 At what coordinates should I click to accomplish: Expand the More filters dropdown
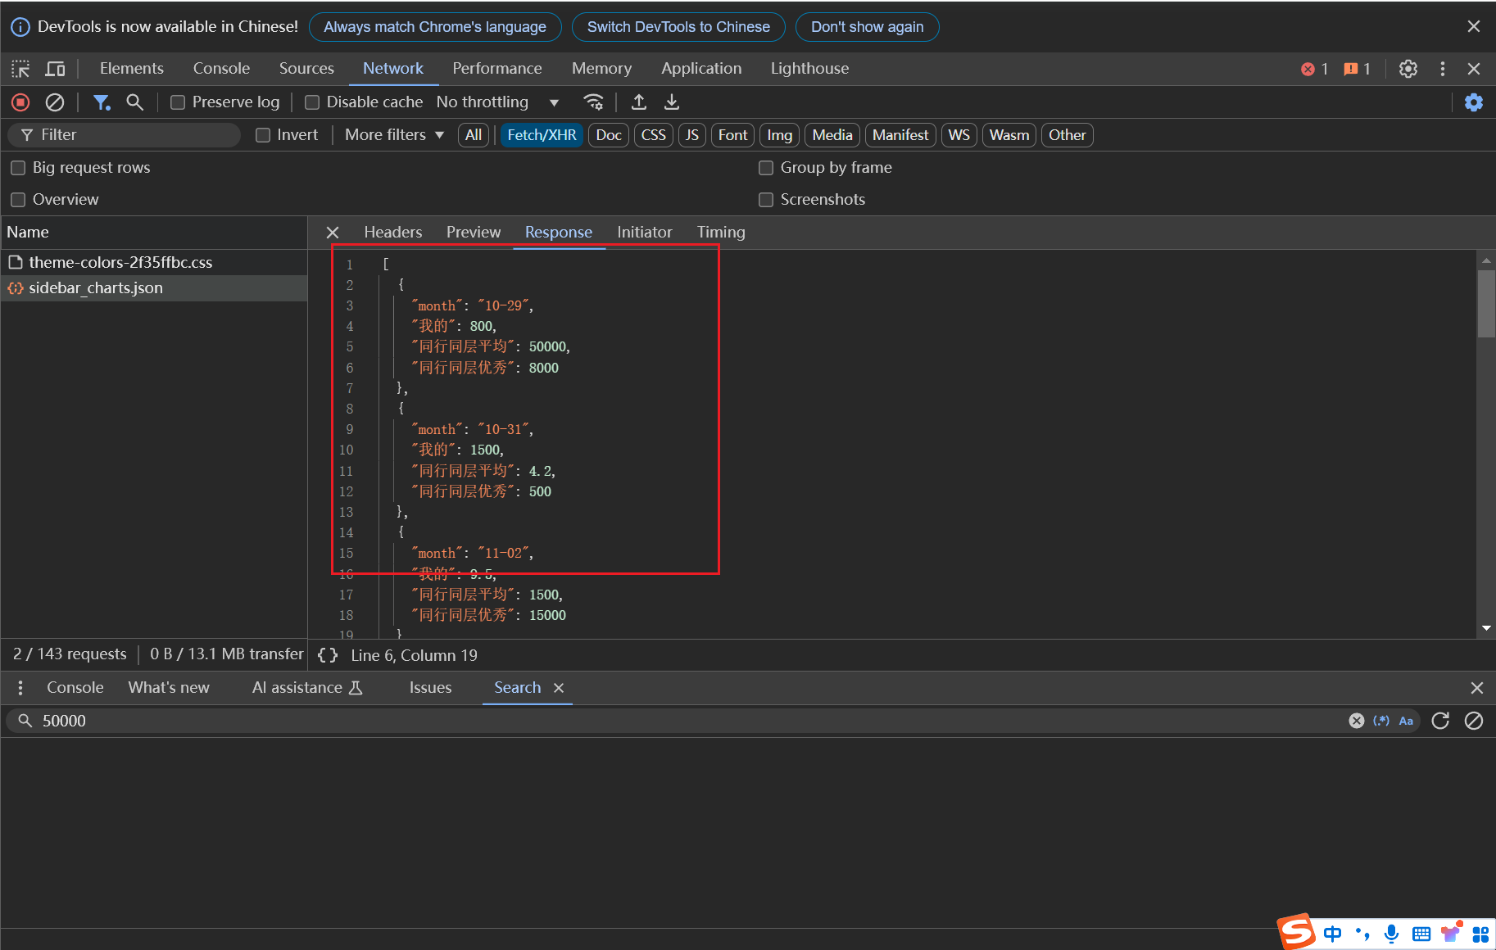tap(394, 135)
